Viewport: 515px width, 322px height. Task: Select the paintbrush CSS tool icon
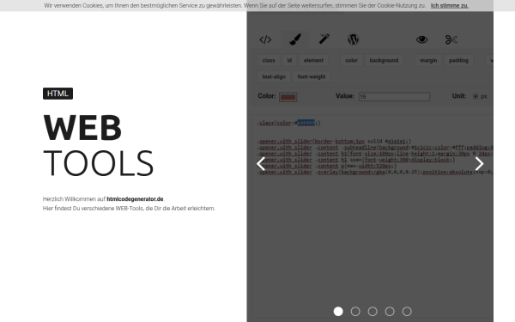295,39
